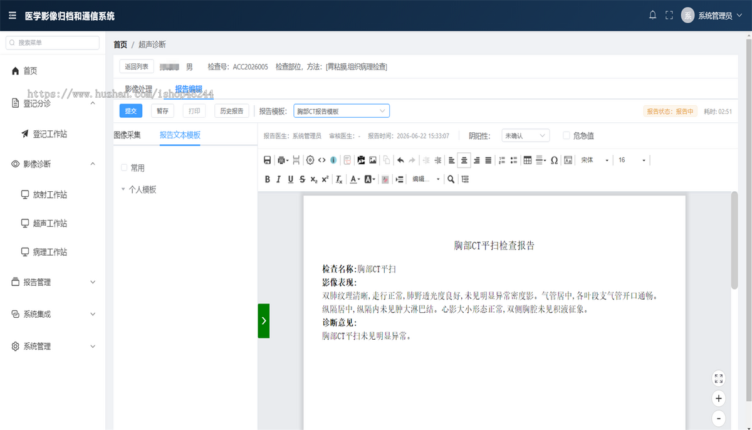
Task: Open the 阴阳性 dropdown showing 未确认
Action: (525, 135)
